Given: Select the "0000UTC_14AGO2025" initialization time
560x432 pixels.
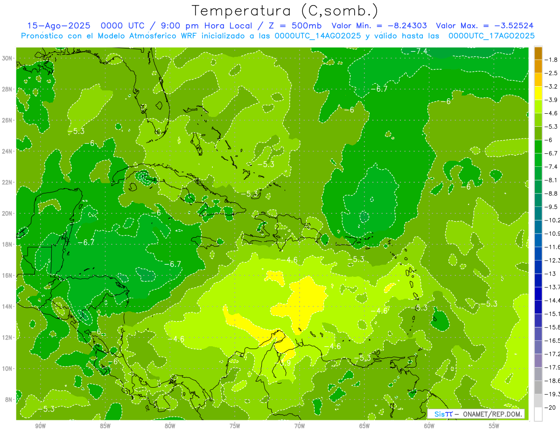Looking at the screenshot, I should 318,36.
